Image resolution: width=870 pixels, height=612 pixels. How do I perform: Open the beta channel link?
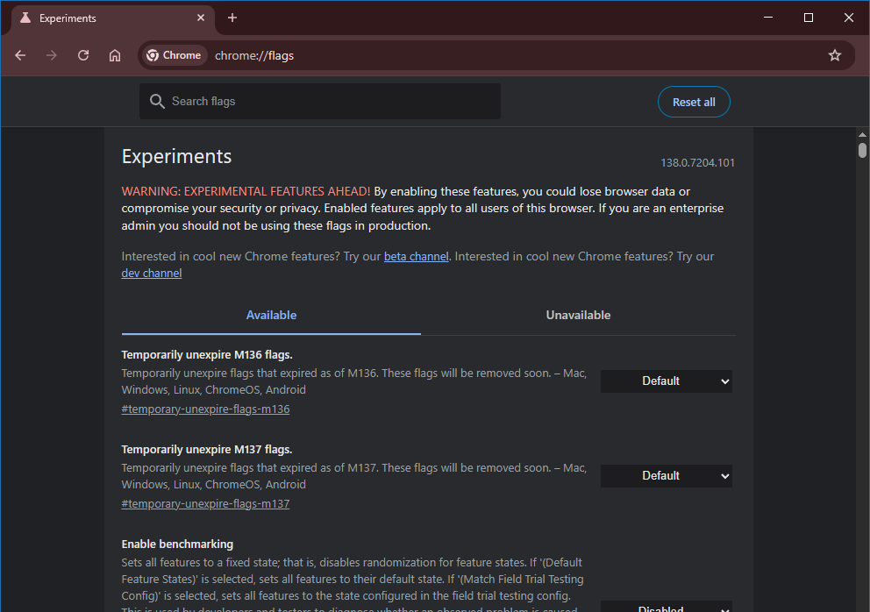[416, 256]
